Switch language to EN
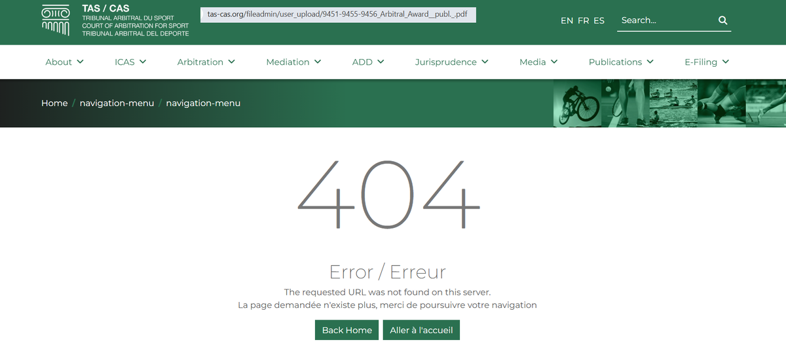Screen dimensions: 786x355 pyautogui.click(x=567, y=21)
